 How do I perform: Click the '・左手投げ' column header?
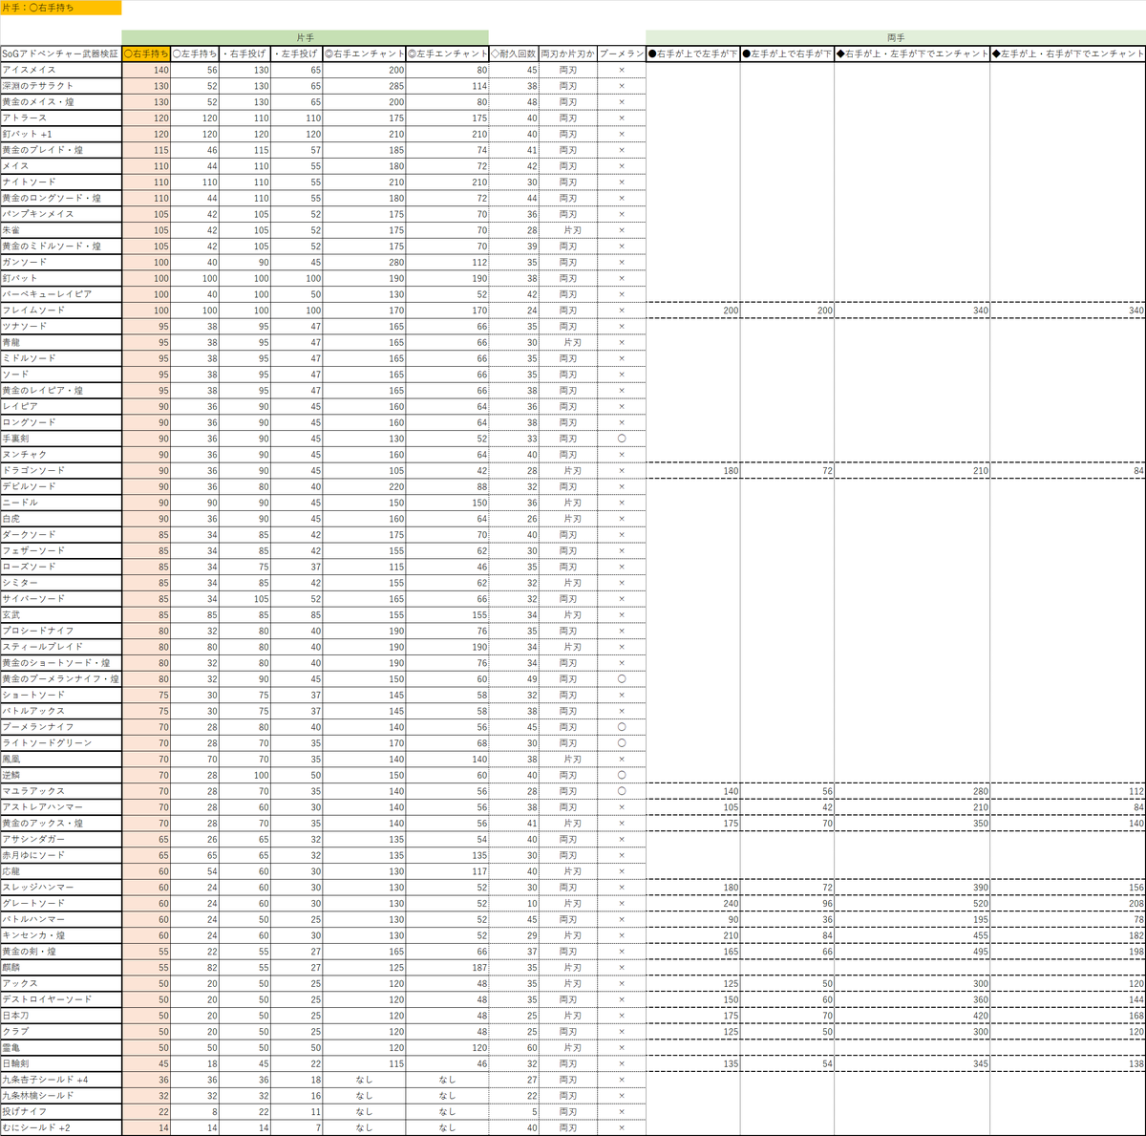click(297, 54)
